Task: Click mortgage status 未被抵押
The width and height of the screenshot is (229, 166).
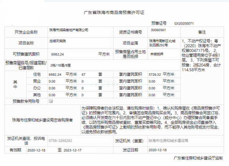Action: (x=157, y=54)
